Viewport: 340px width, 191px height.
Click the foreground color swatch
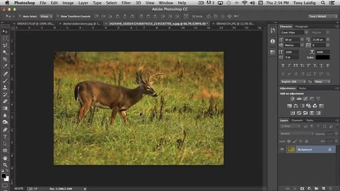pyautogui.click(x=3, y=176)
